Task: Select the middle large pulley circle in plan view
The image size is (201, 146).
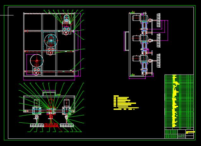Action: coord(51,40)
